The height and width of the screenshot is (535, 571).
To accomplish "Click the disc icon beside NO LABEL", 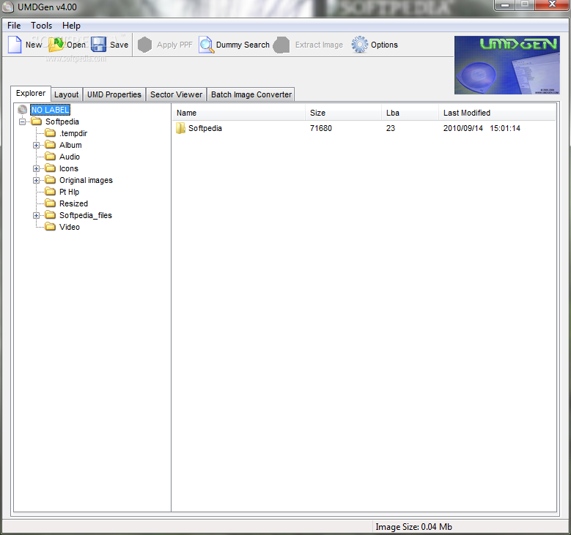I will 22,110.
